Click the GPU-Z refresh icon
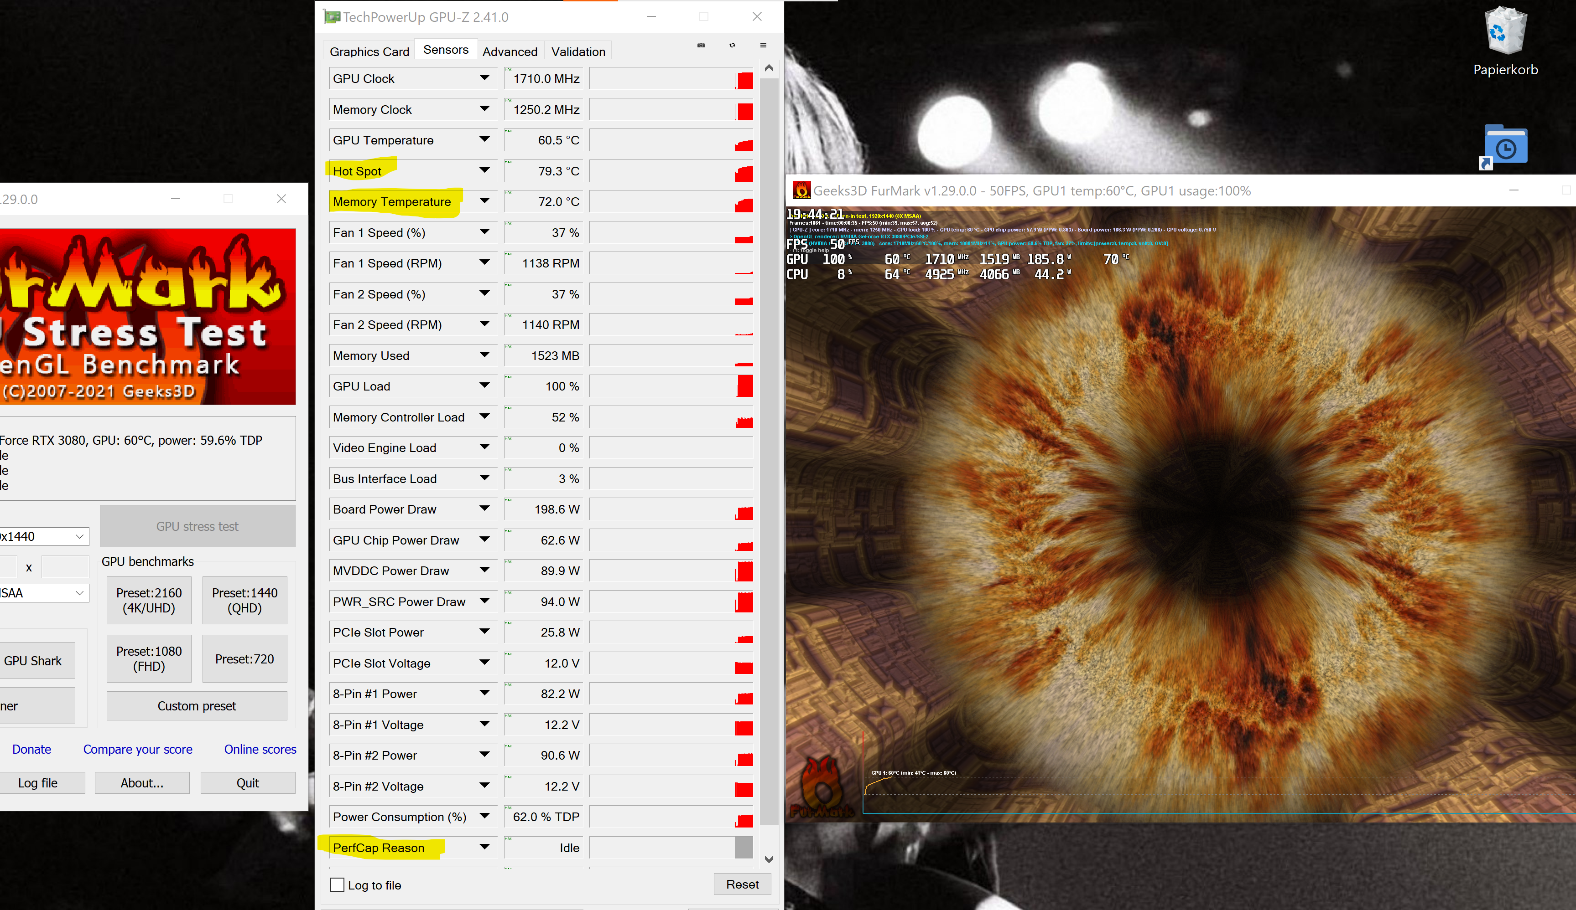 click(x=732, y=45)
